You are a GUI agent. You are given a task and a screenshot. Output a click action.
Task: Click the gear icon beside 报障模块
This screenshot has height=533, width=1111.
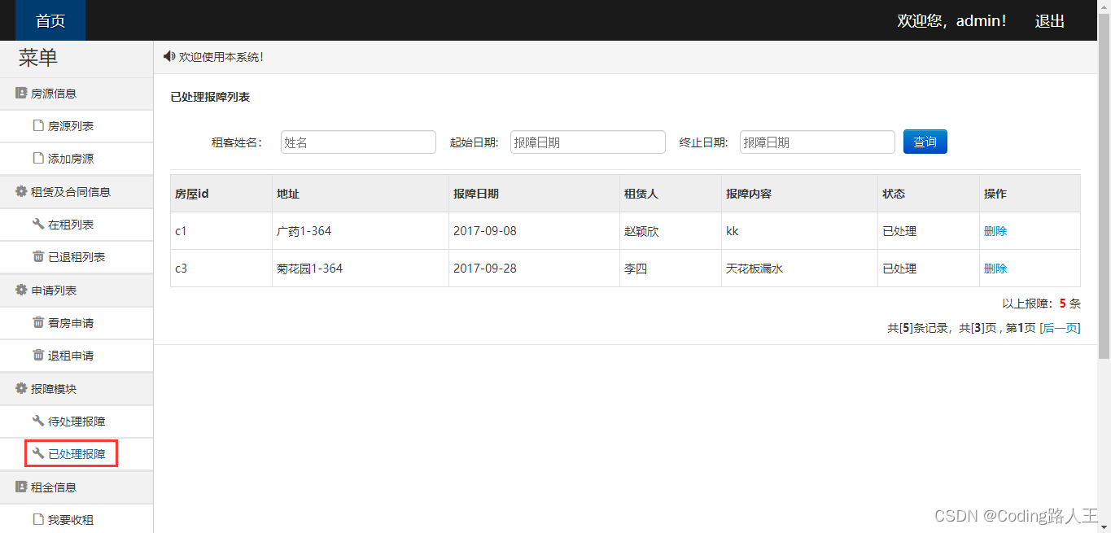21,389
